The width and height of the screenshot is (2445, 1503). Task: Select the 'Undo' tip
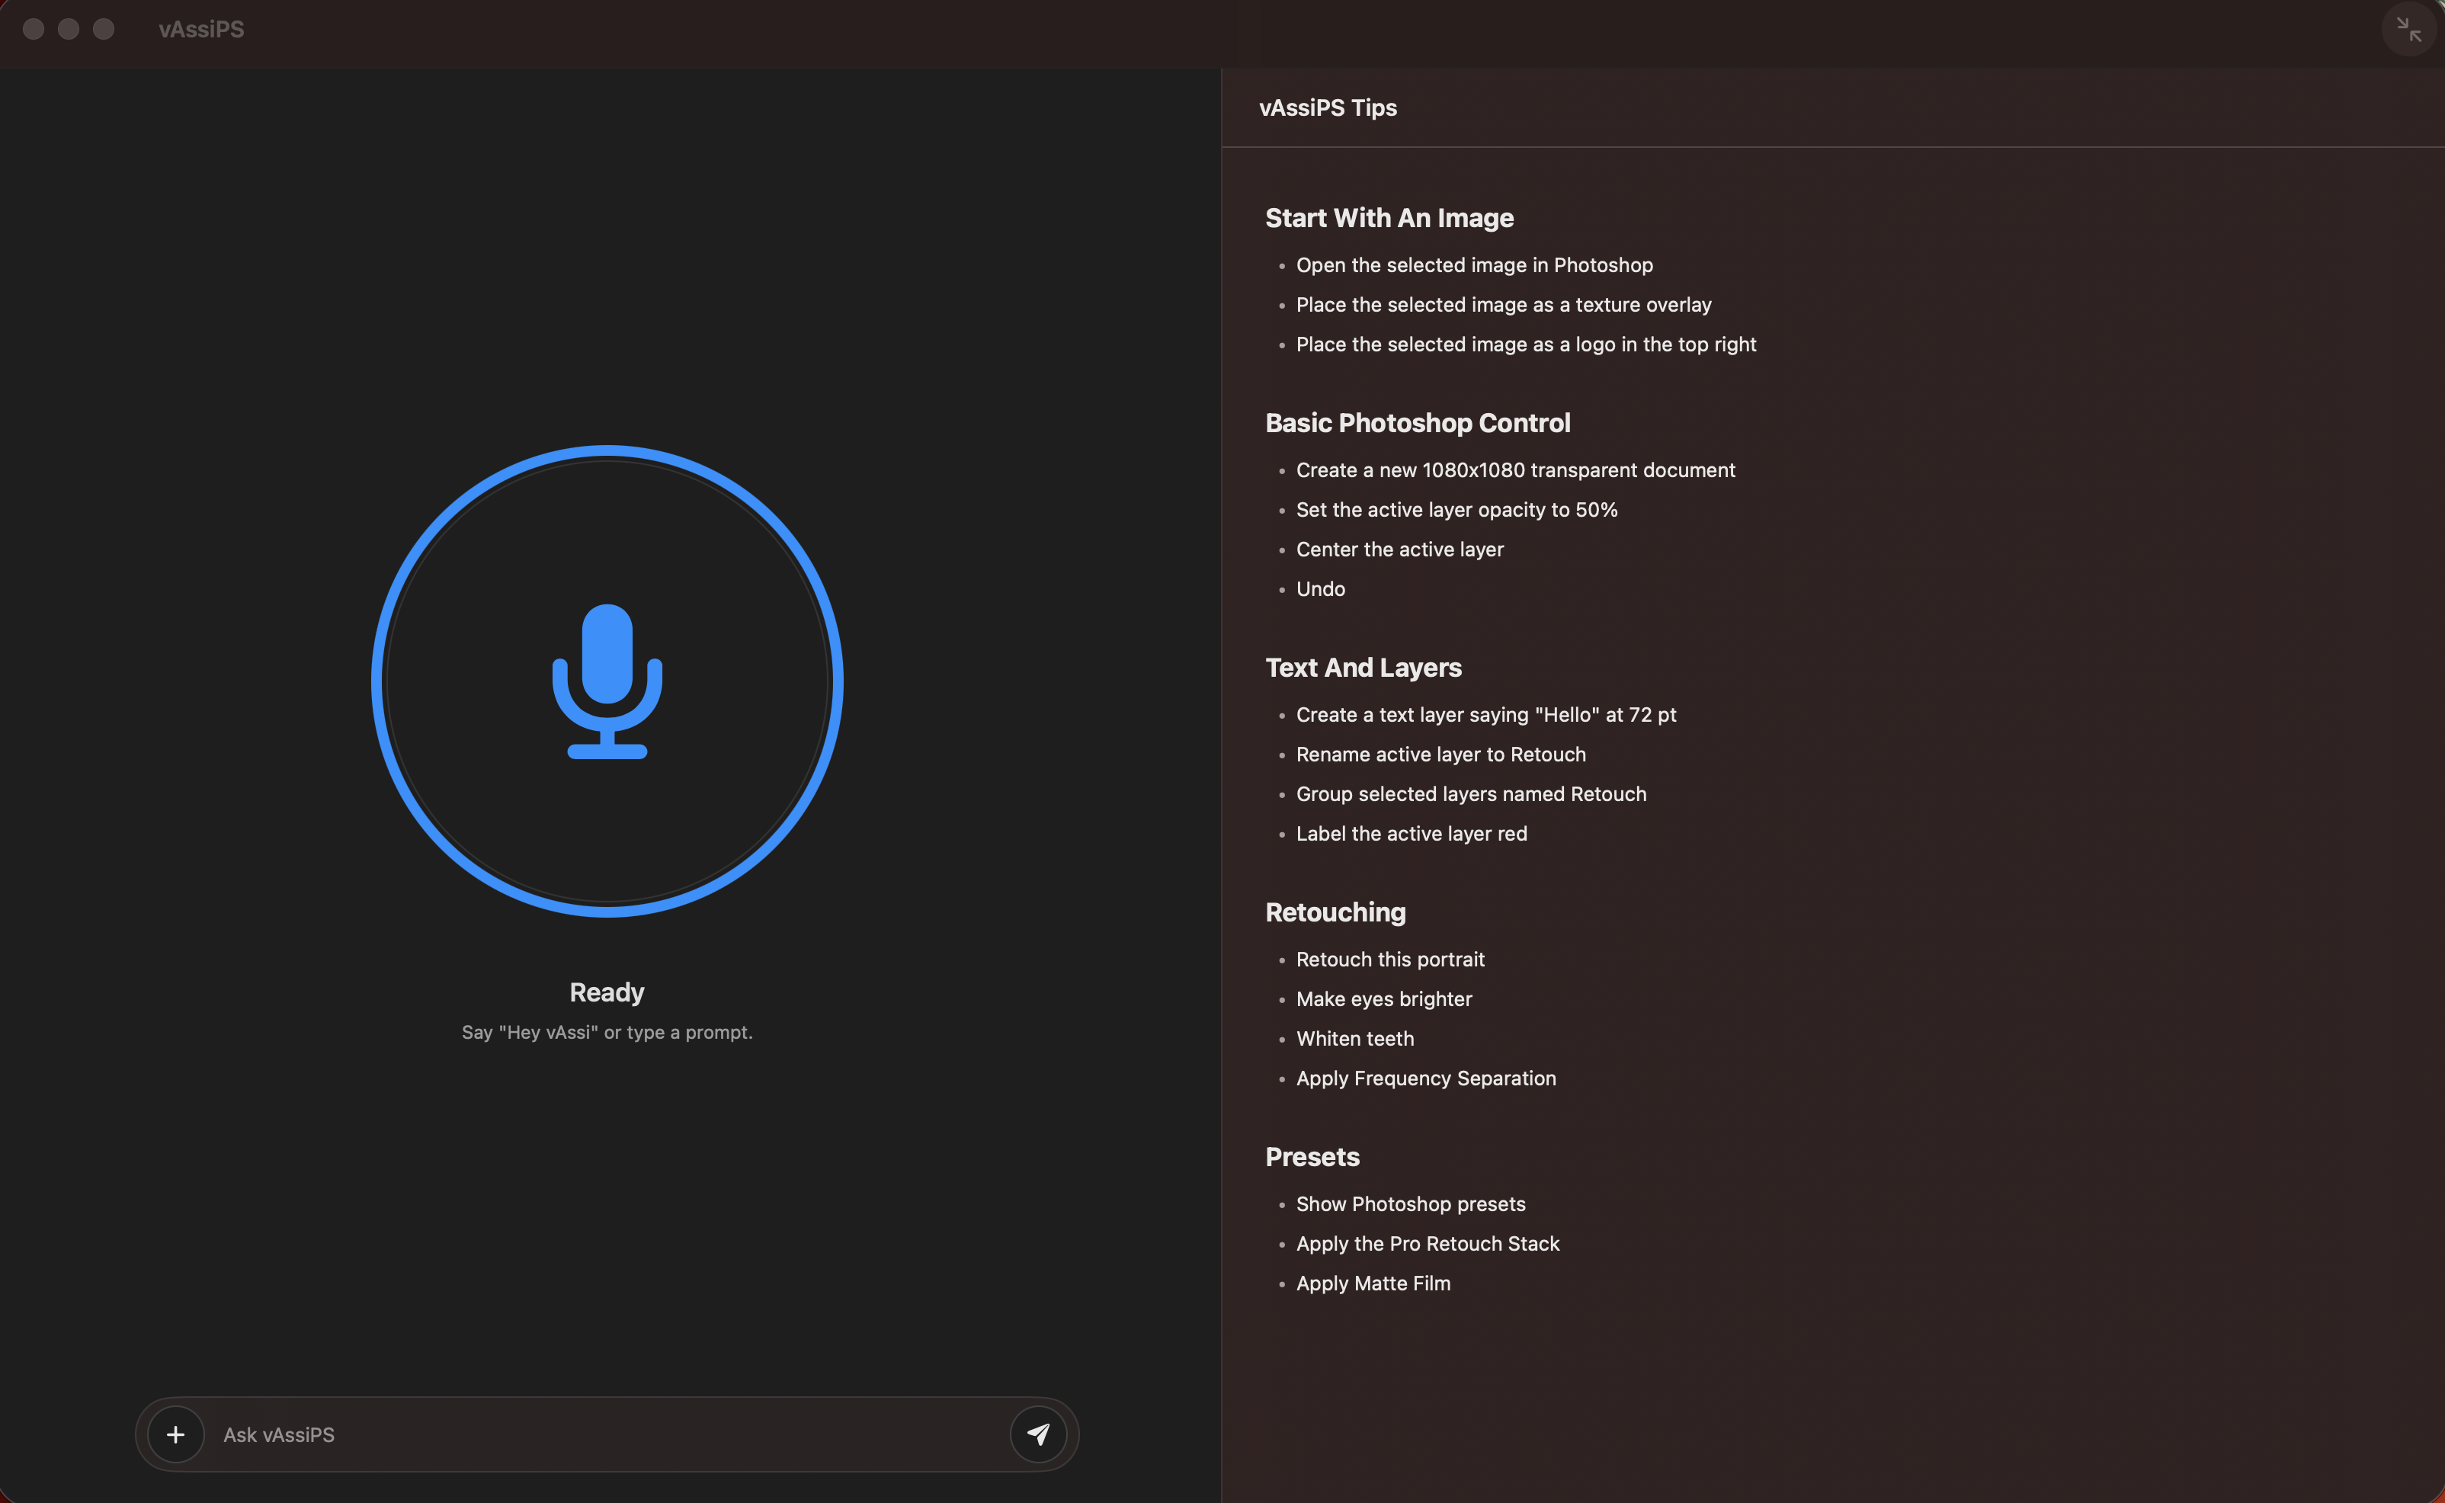pyautogui.click(x=1320, y=589)
